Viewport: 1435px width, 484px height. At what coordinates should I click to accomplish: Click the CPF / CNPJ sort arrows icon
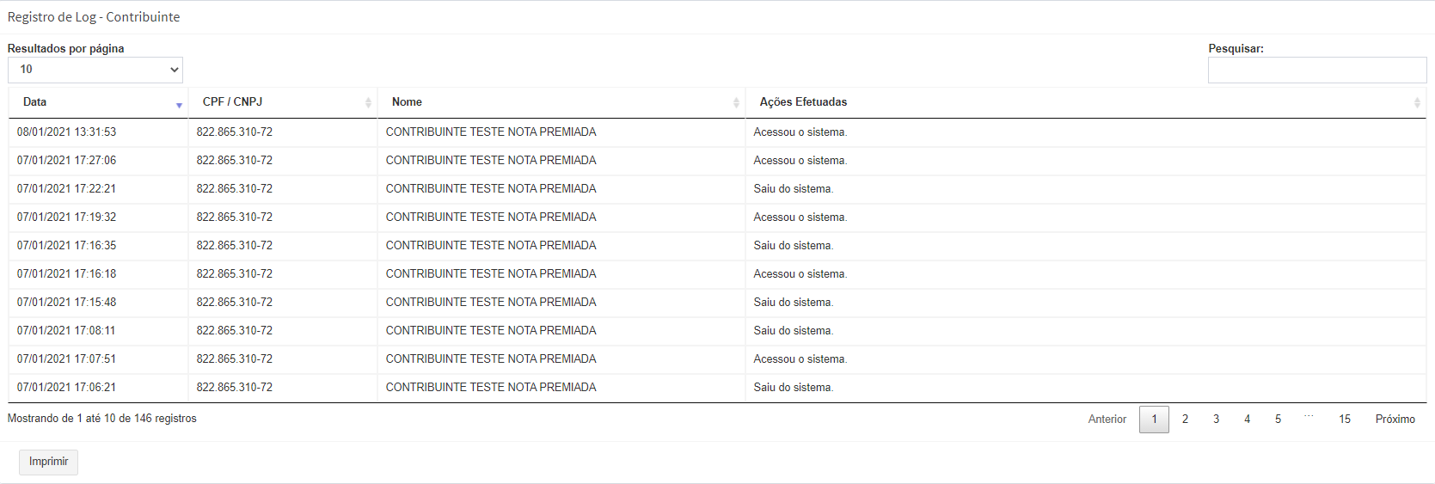[368, 102]
